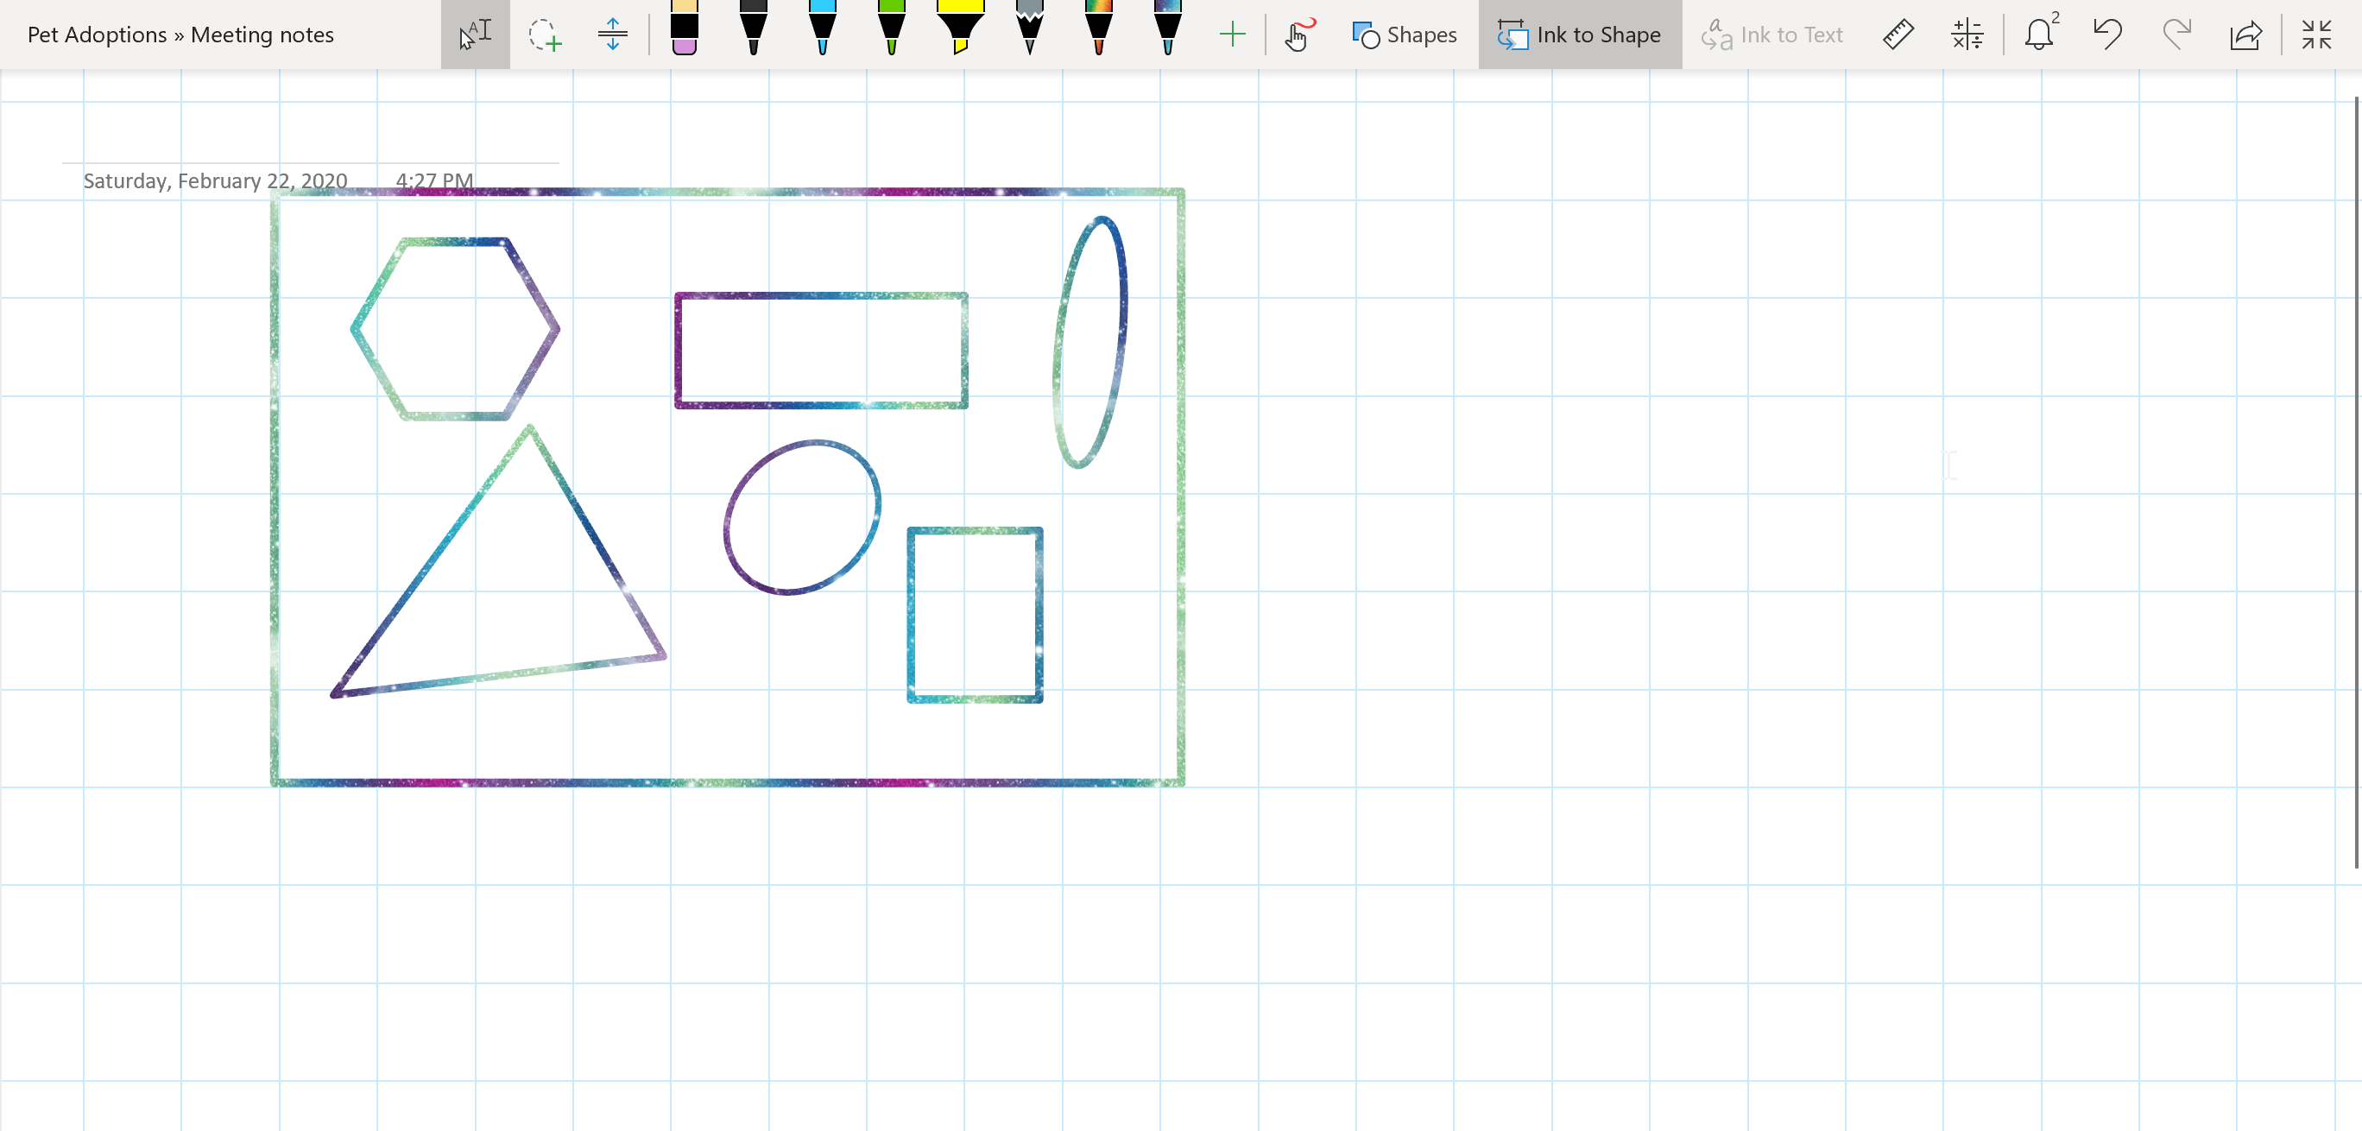Pick the black pen
2362x1131 pixels.
pos(753,28)
